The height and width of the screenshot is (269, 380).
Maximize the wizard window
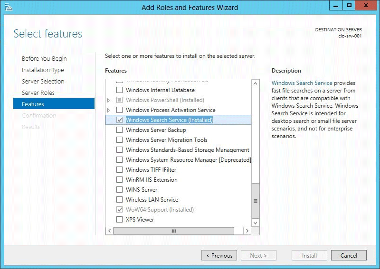349,6
